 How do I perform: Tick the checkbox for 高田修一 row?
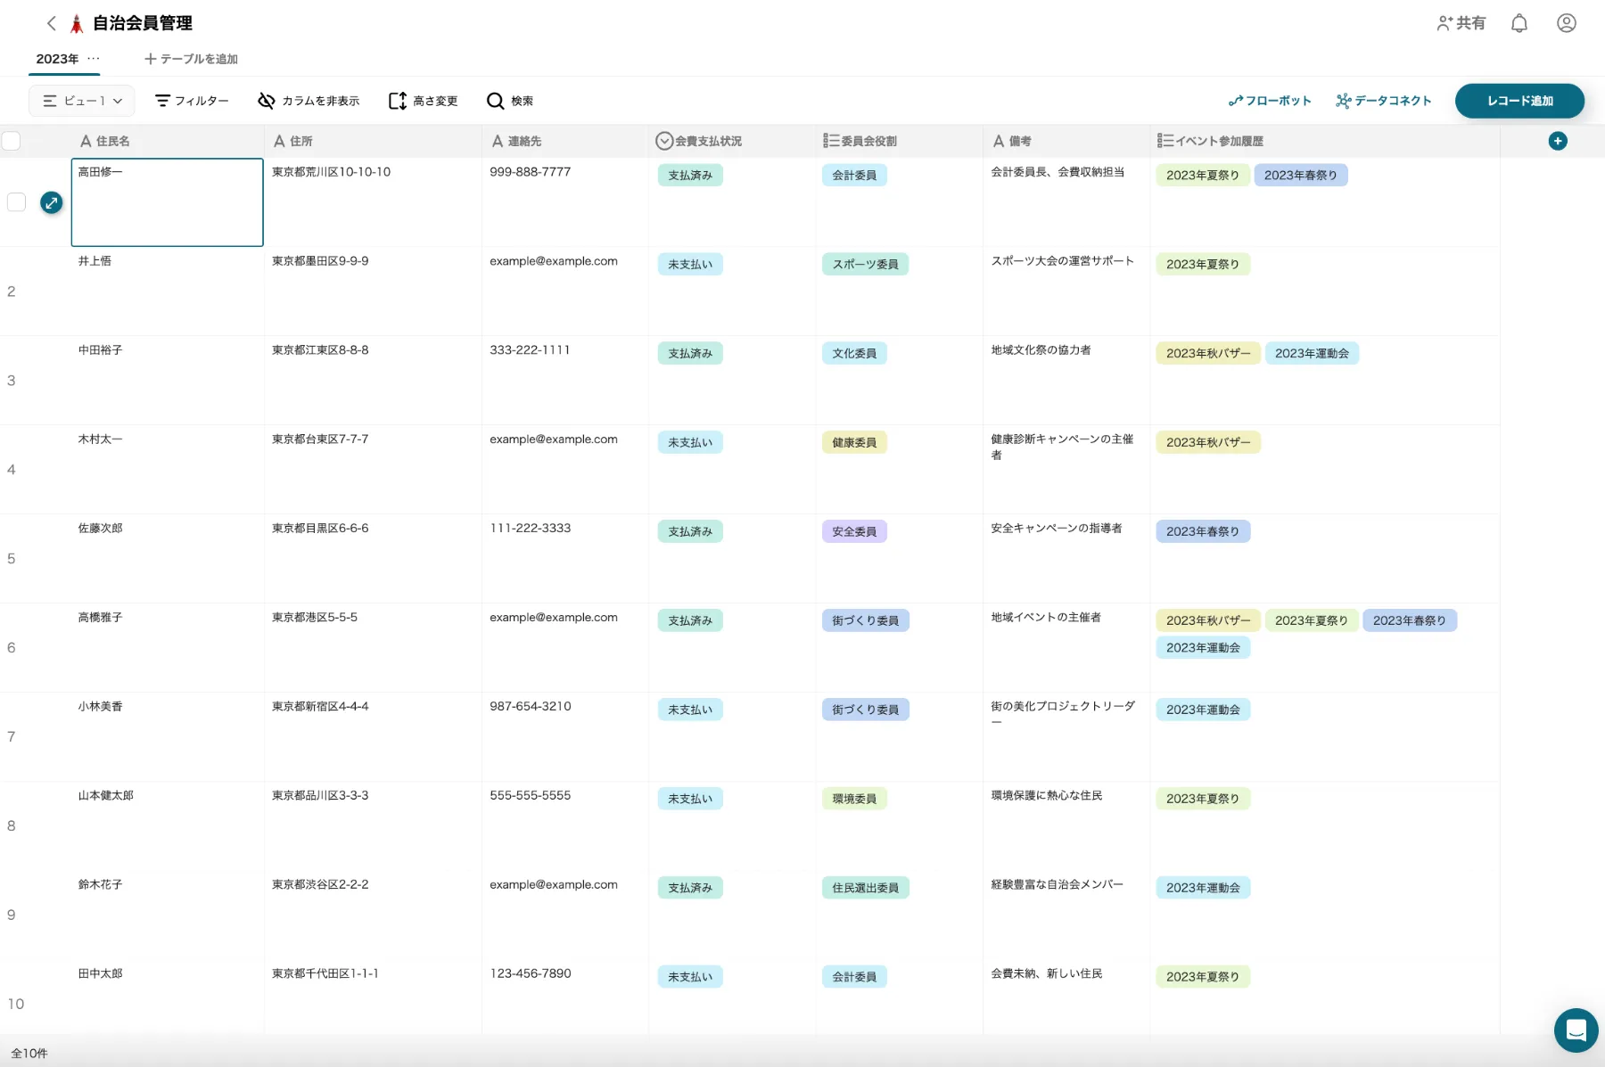pos(16,202)
